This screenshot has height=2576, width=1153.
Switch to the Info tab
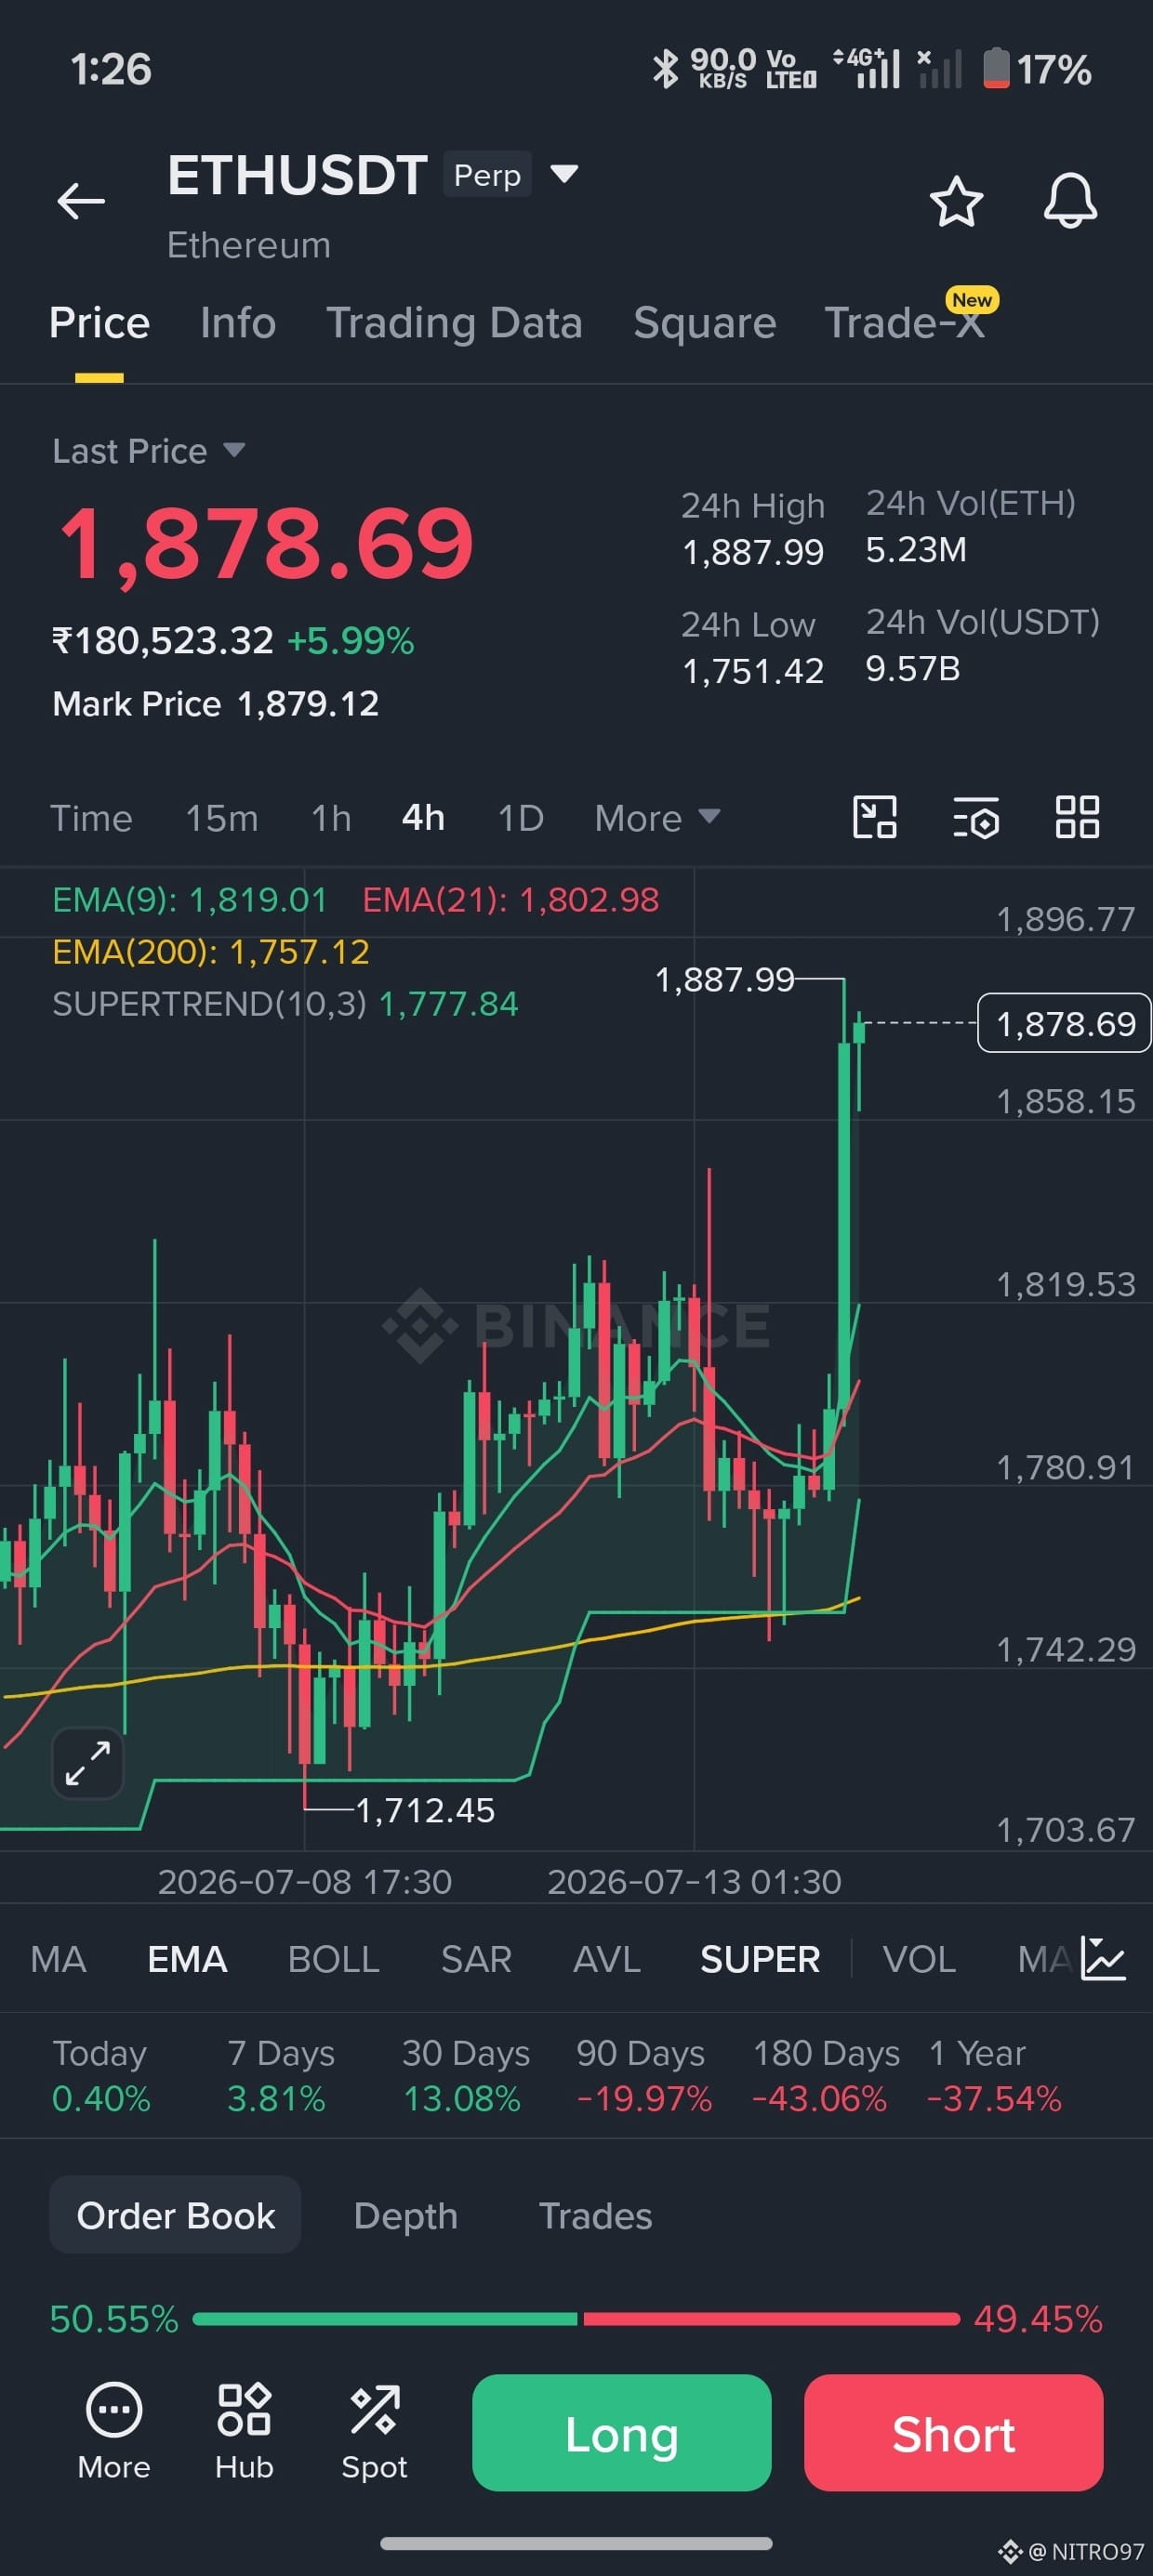click(237, 323)
